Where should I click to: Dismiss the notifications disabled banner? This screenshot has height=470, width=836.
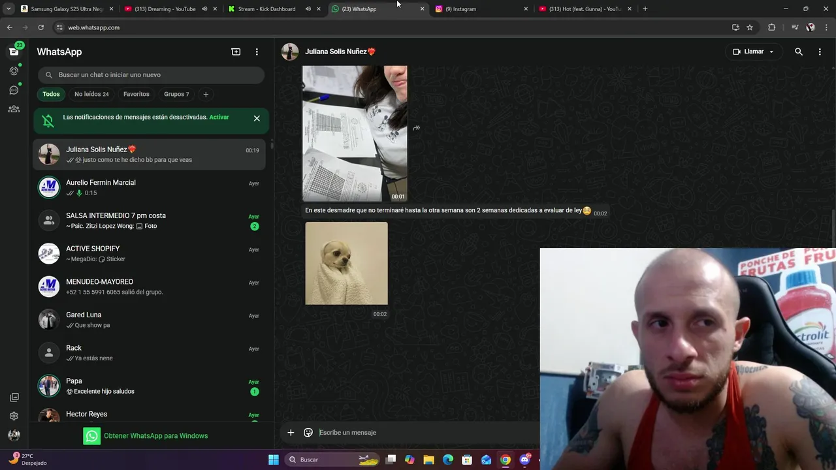[x=257, y=118]
